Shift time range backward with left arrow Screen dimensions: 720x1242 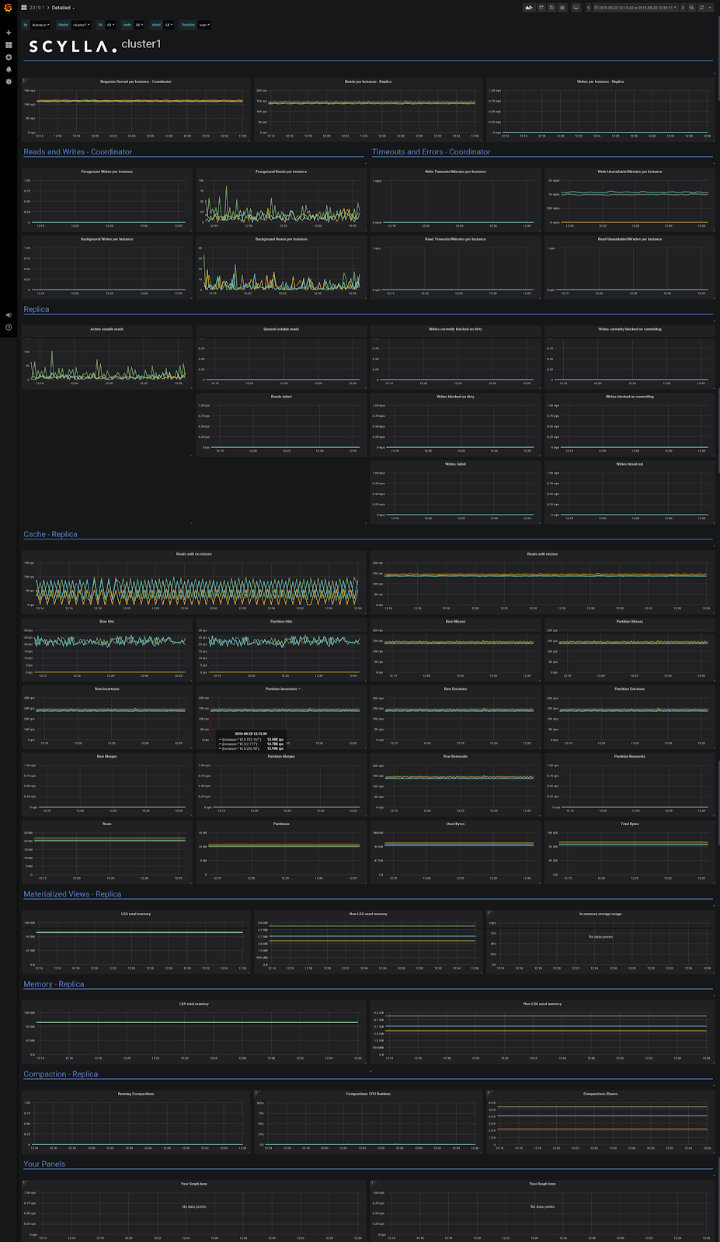589,8
